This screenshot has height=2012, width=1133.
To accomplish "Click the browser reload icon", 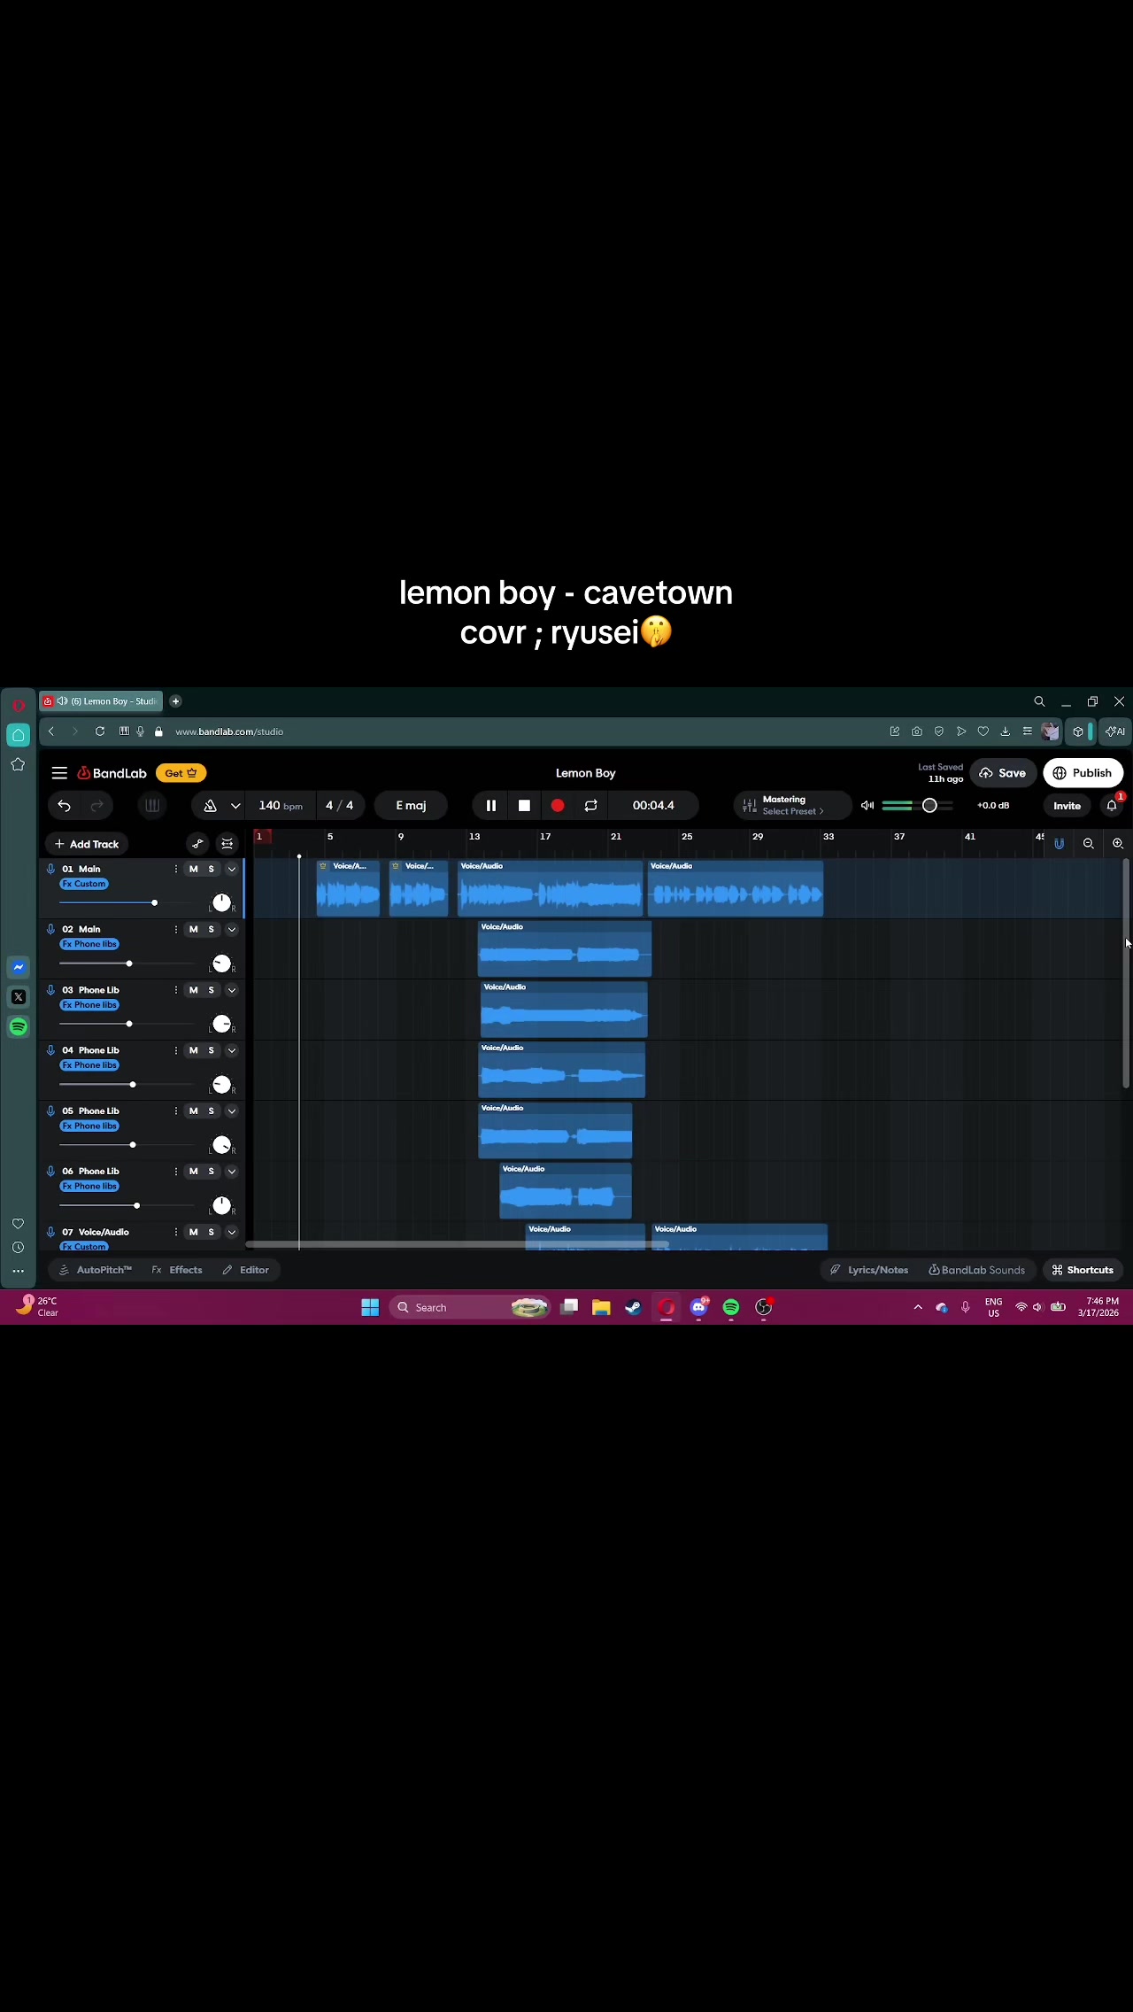I will pos(100,731).
